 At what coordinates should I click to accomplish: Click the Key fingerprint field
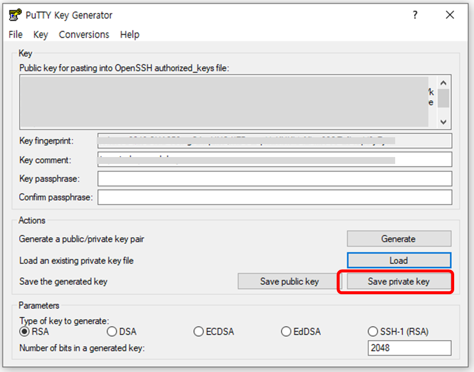click(275, 141)
